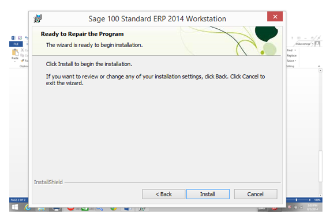
Task: Click the monitor icon on the taskbar
Action: 56,208
